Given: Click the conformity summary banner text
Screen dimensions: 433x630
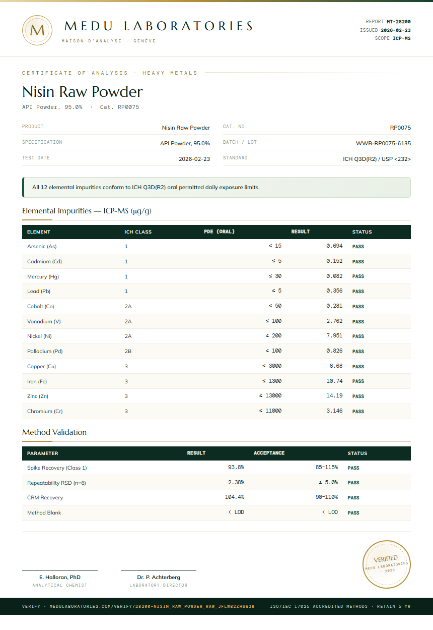Looking at the screenshot, I should 146,187.
